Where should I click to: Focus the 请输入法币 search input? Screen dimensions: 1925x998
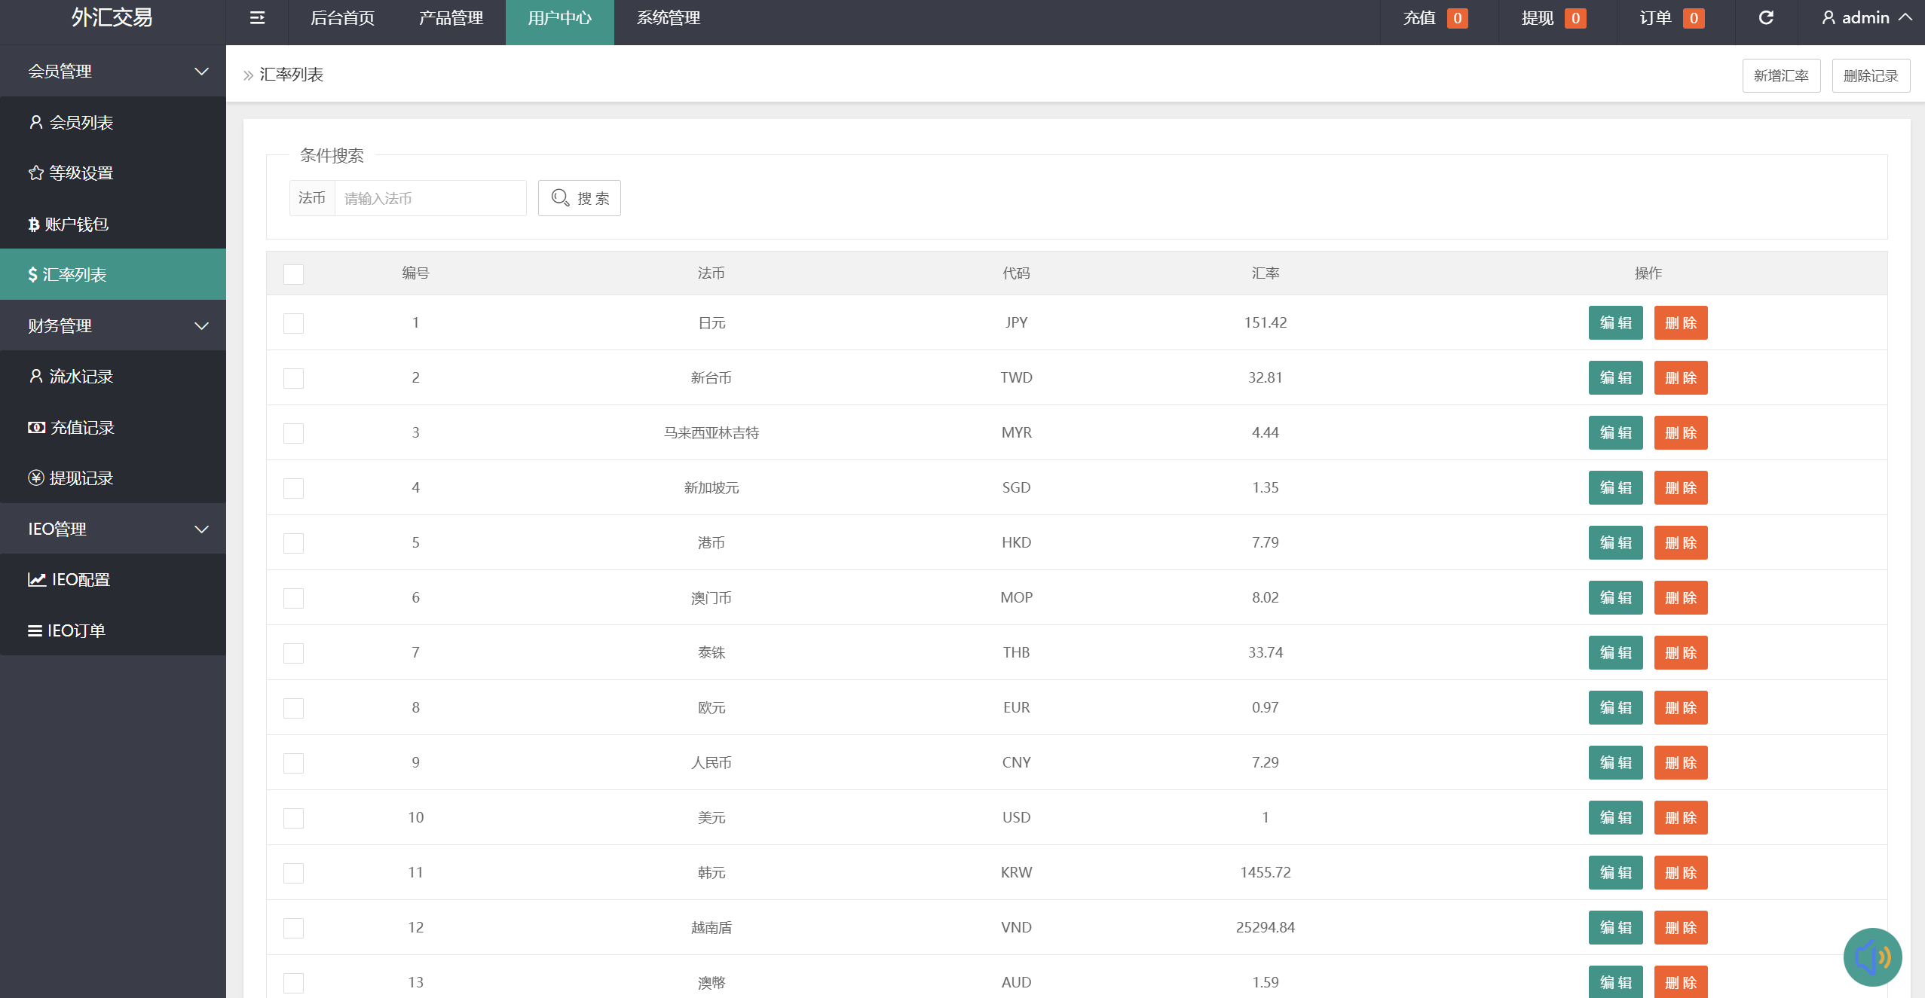coord(430,198)
